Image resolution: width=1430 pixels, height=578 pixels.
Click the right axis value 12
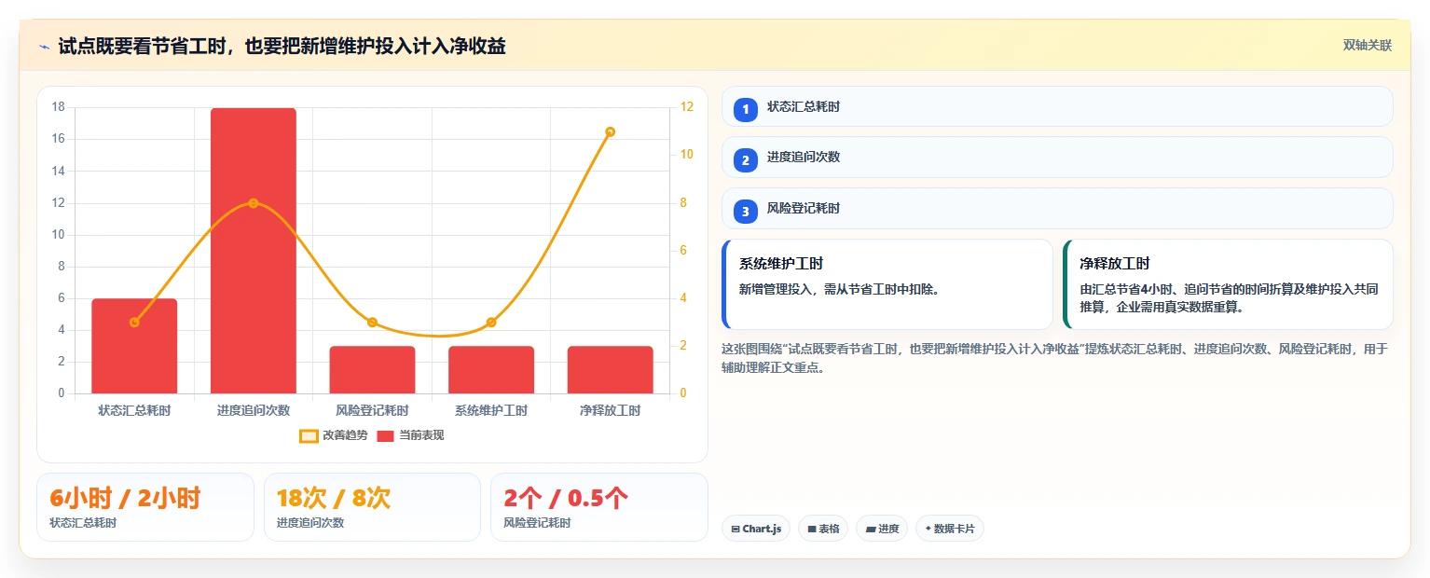687,107
